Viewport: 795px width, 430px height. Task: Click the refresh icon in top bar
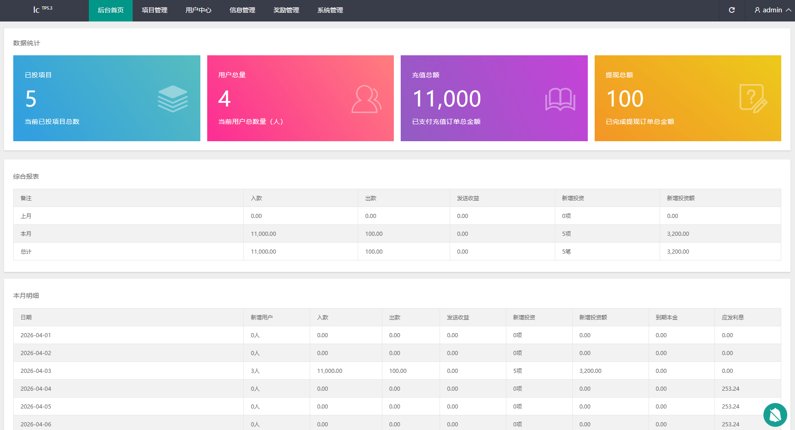[732, 10]
